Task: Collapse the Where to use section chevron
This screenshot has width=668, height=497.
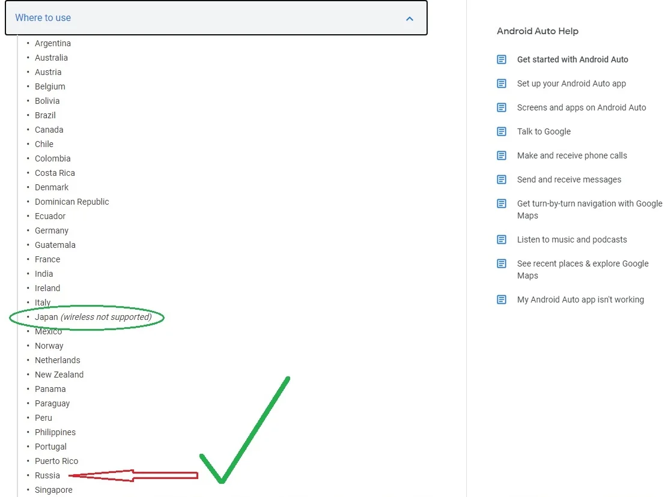Action: coord(410,18)
